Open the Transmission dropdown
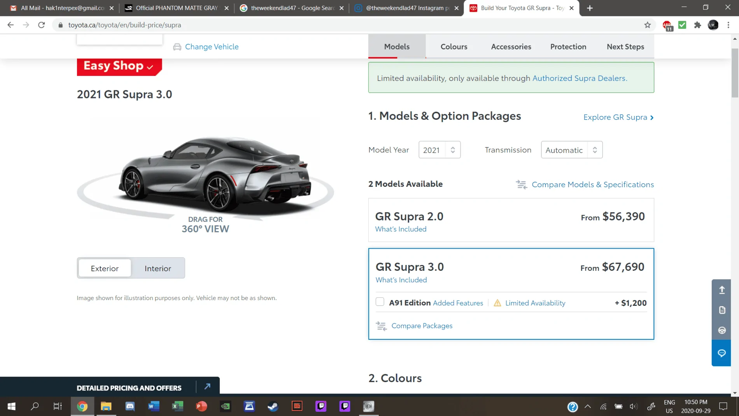The image size is (739, 416). [x=572, y=150]
